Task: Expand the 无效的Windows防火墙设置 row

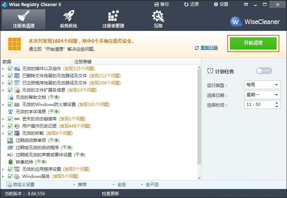Action: (x=3, y=105)
